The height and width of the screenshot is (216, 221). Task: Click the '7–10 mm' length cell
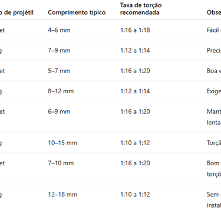click(61, 163)
